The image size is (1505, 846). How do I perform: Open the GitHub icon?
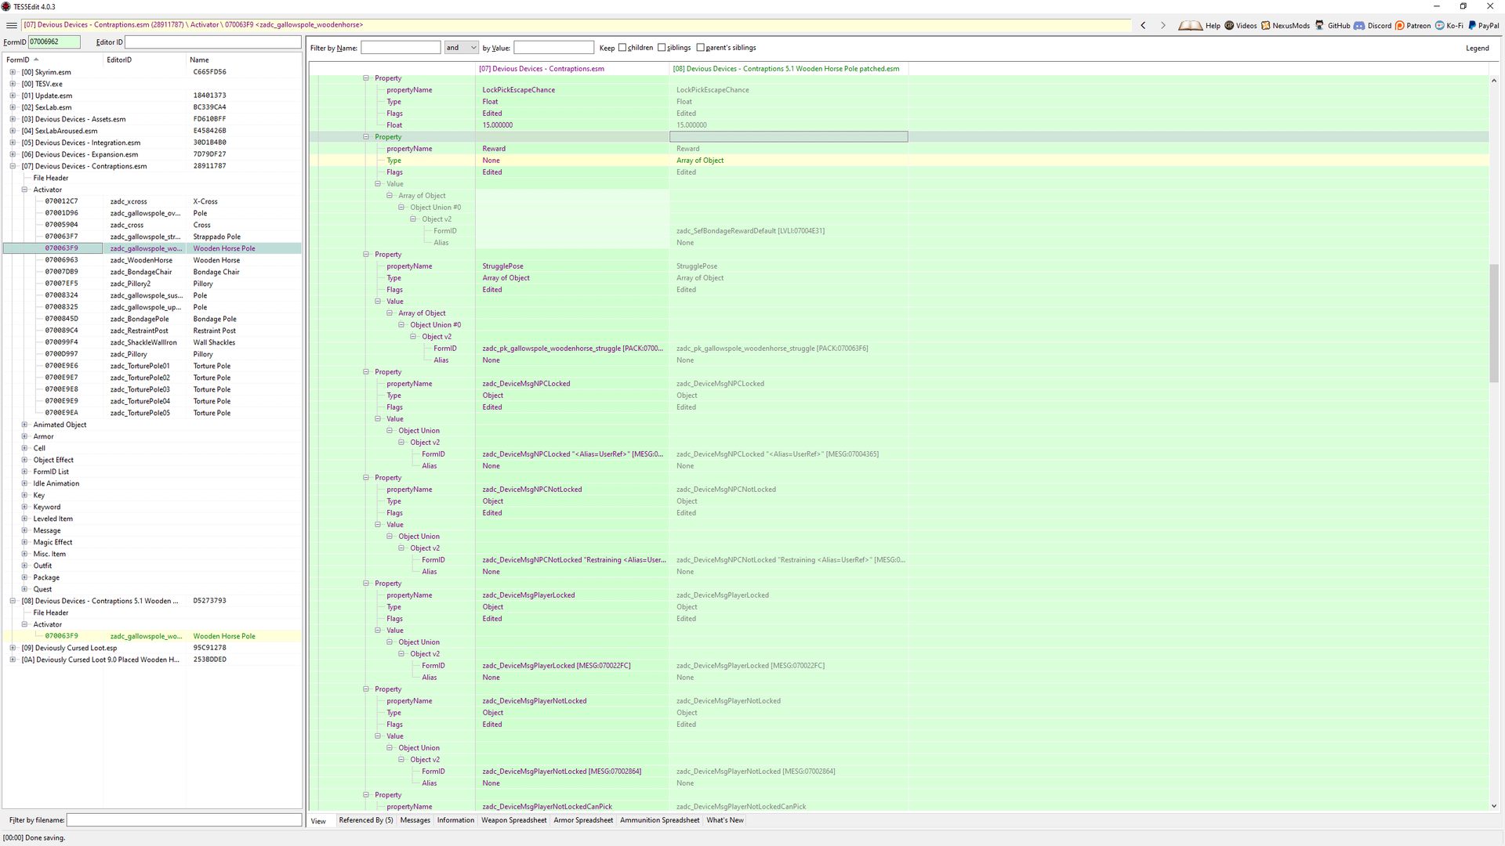tap(1319, 25)
